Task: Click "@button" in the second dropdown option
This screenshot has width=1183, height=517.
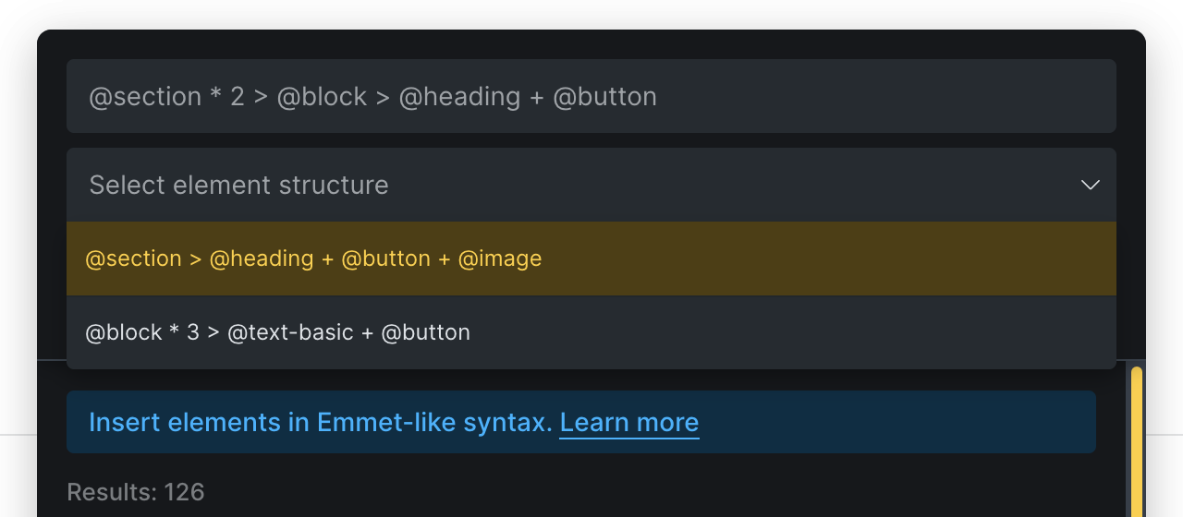Action: point(426,332)
